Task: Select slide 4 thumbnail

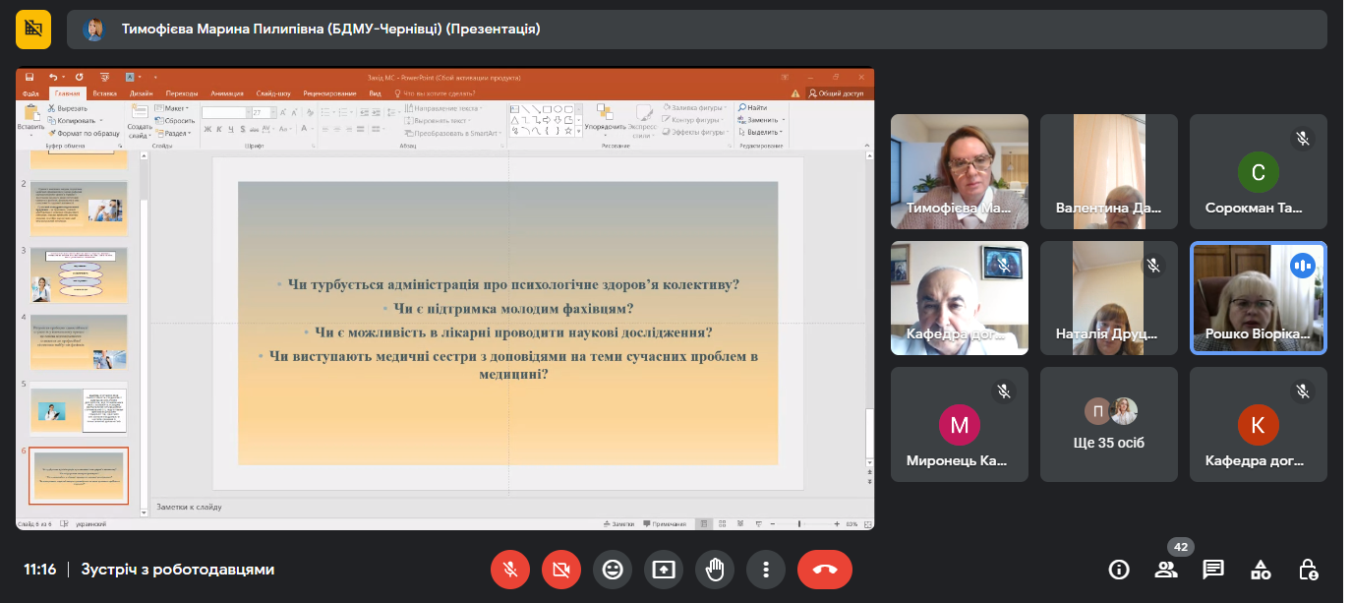Action: 79,341
